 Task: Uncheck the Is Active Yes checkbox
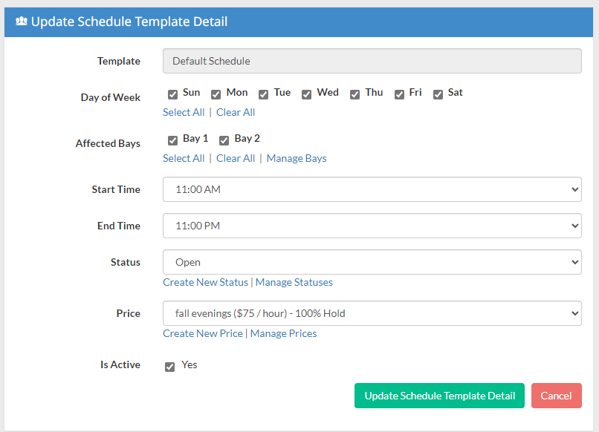click(x=169, y=367)
